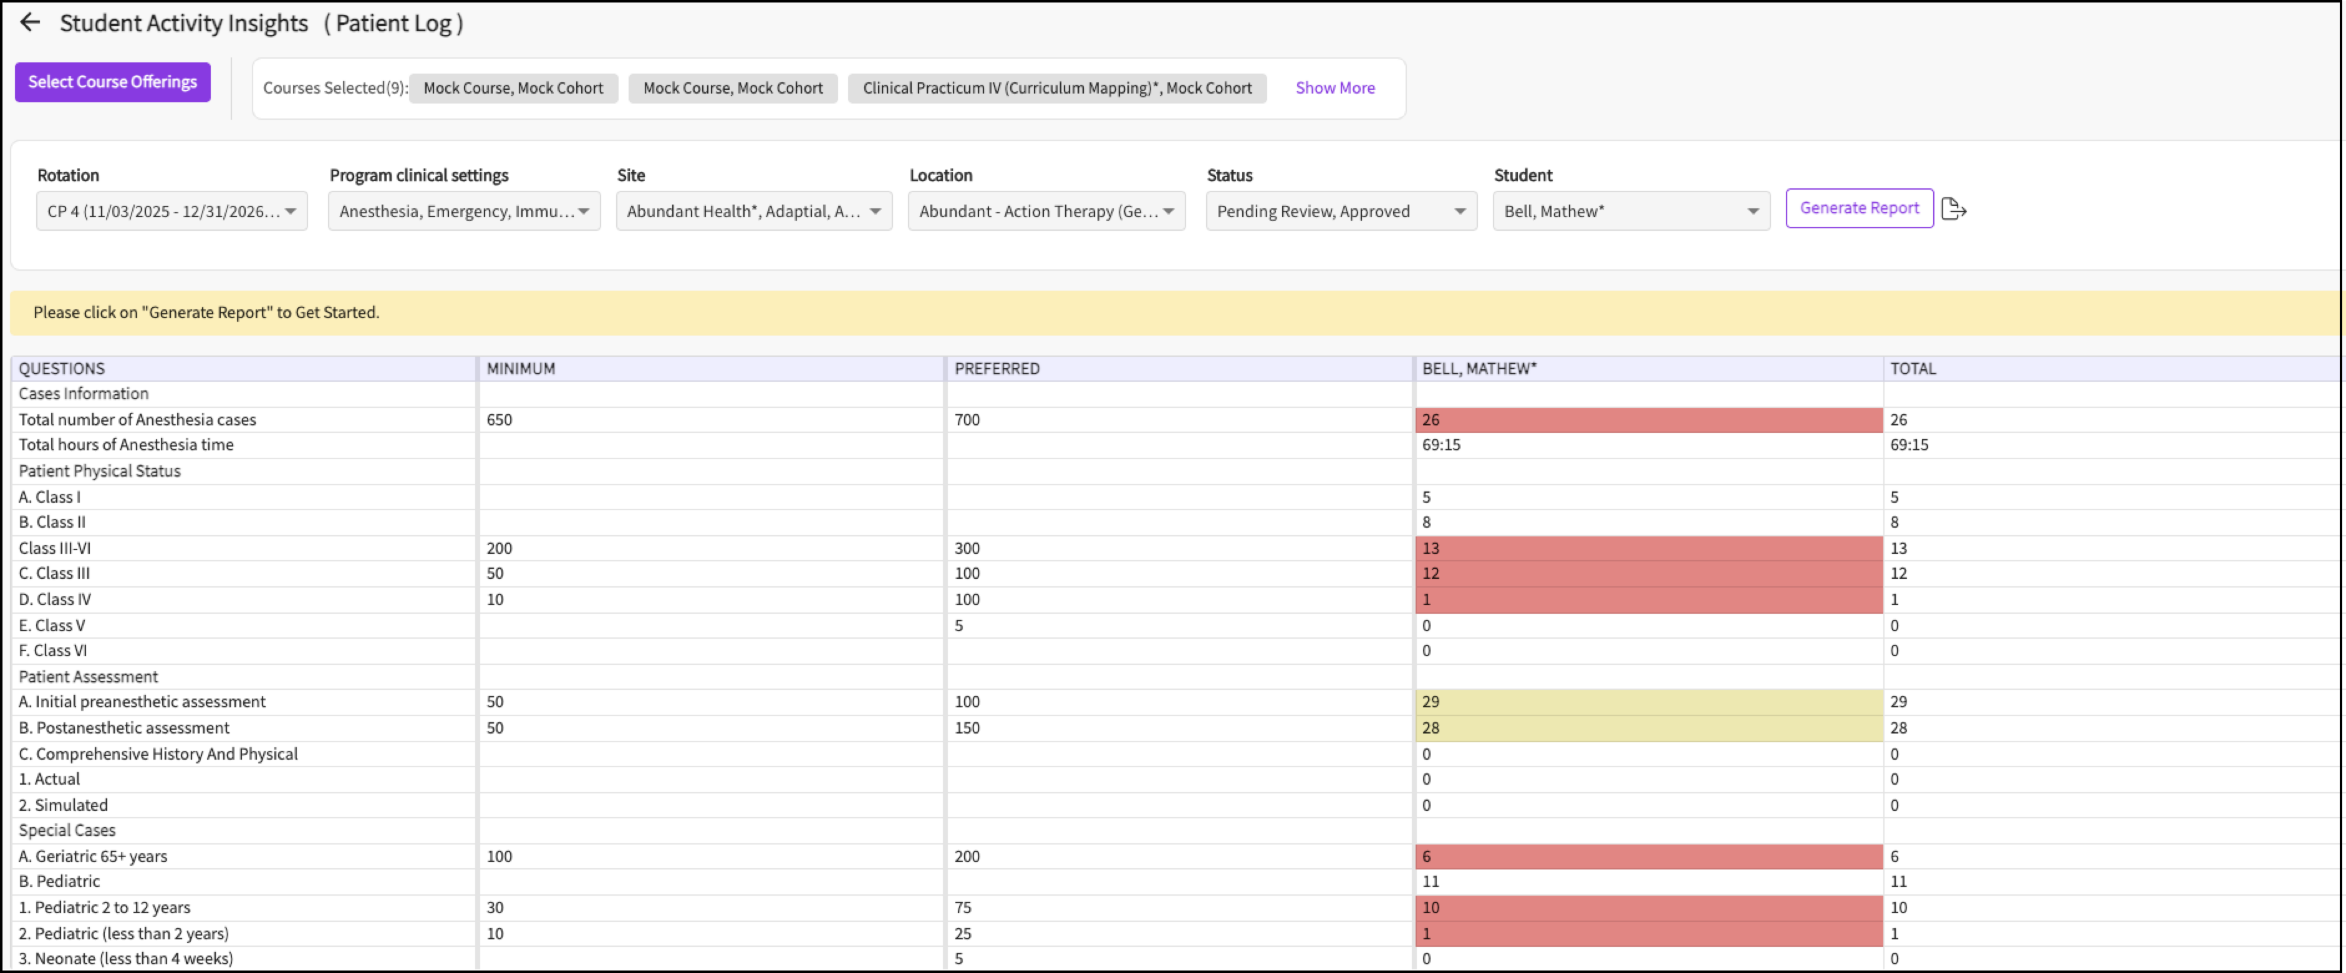The image size is (2346, 973).
Task: Click the export report icon
Action: point(1954,210)
